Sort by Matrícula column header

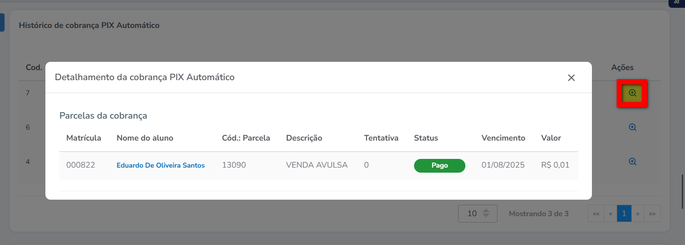tap(83, 138)
